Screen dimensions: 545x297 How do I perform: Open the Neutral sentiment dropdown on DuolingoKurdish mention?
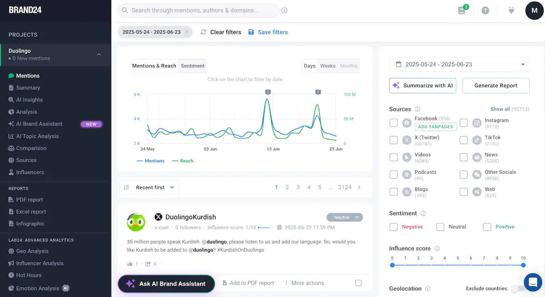point(344,217)
